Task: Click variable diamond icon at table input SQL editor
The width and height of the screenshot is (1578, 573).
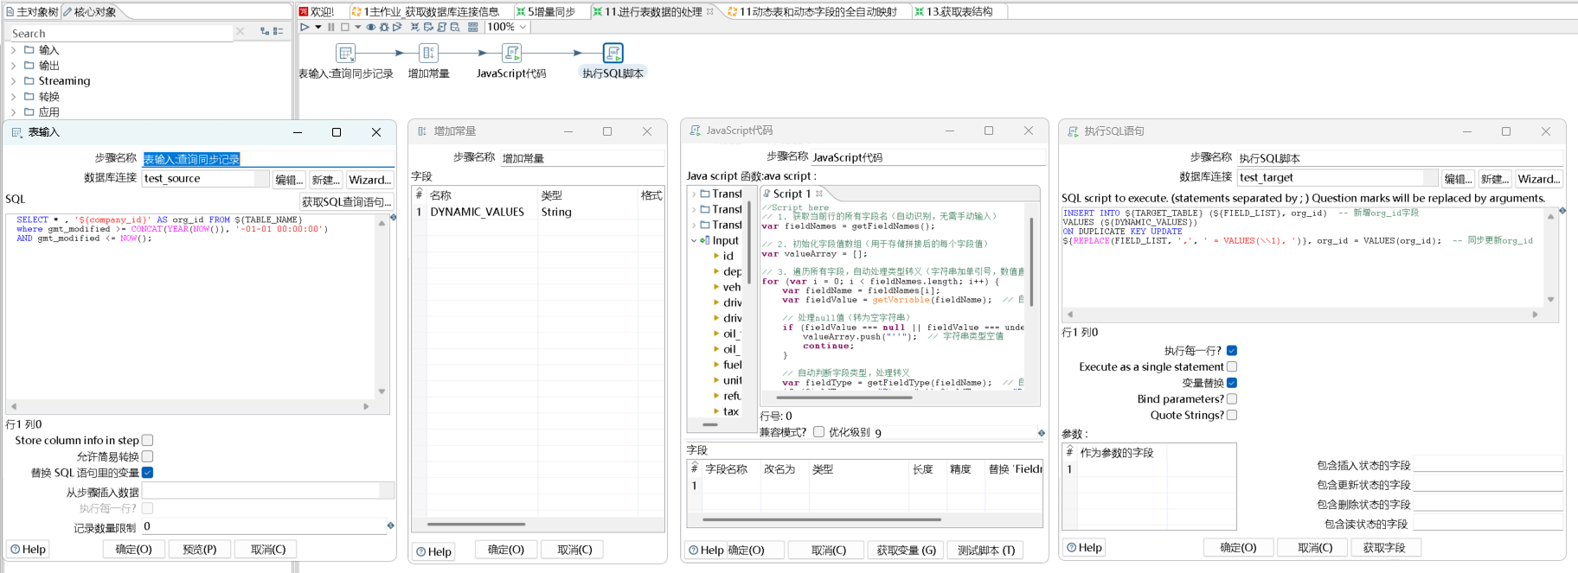Action: [393, 218]
